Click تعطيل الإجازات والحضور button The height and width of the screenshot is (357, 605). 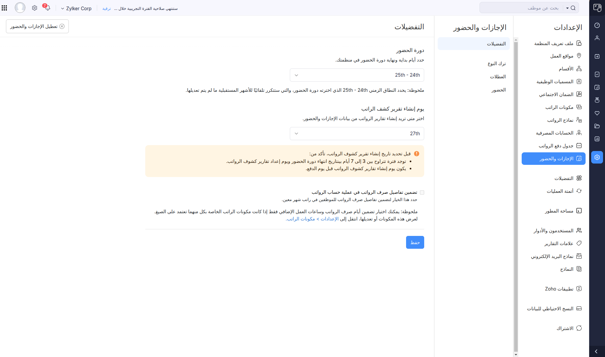pos(37,26)
